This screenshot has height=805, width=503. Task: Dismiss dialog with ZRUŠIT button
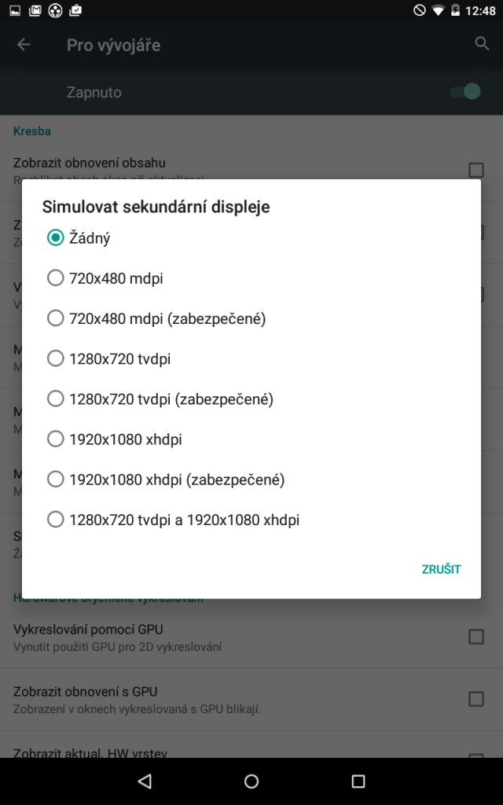[441, 569]
